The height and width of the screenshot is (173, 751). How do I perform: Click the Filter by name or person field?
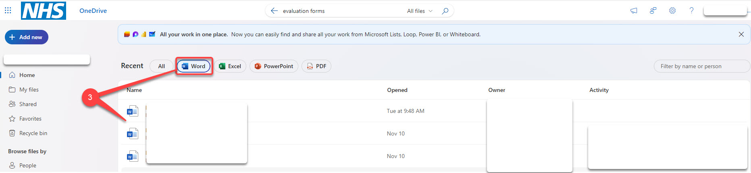point(702,66)
